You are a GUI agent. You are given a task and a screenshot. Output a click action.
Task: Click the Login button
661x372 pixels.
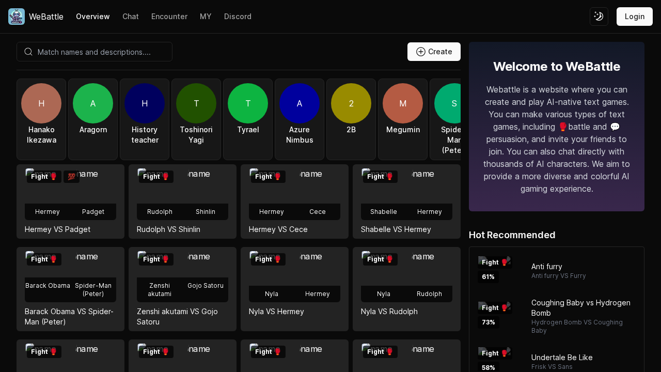coord(634,17)
